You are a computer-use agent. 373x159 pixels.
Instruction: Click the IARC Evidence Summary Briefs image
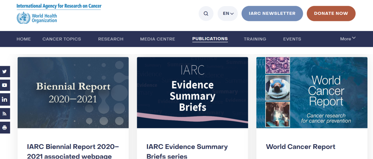pos(192,92)
